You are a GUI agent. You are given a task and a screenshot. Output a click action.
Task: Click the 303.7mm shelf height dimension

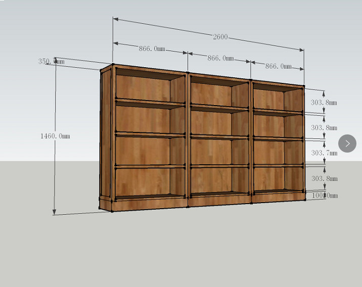tap(324, 153)
